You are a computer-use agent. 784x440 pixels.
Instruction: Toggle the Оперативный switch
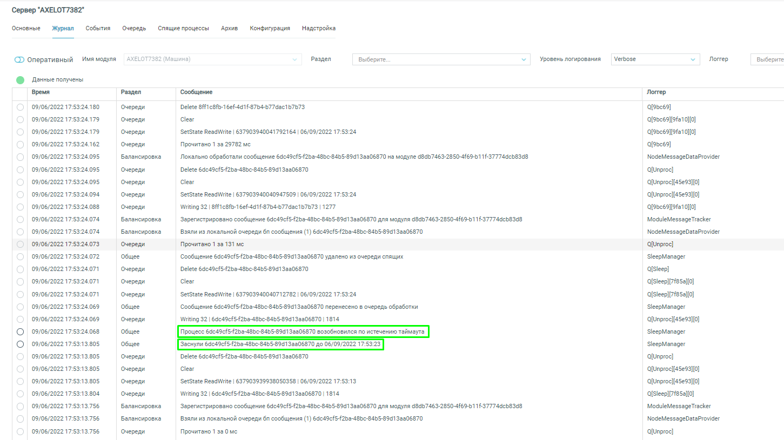(19, 60)
